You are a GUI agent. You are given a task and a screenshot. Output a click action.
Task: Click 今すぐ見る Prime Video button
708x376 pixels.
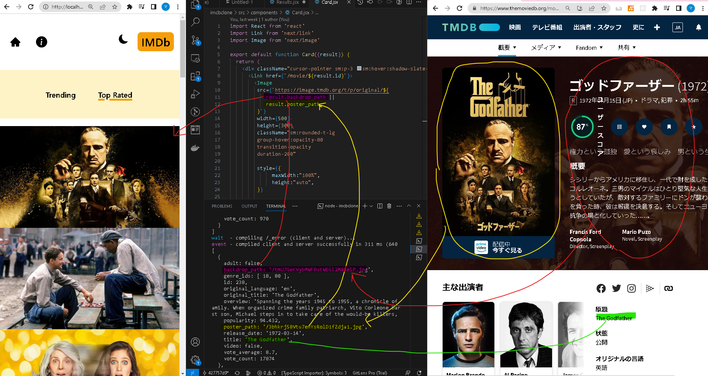[x=498, y=247]
